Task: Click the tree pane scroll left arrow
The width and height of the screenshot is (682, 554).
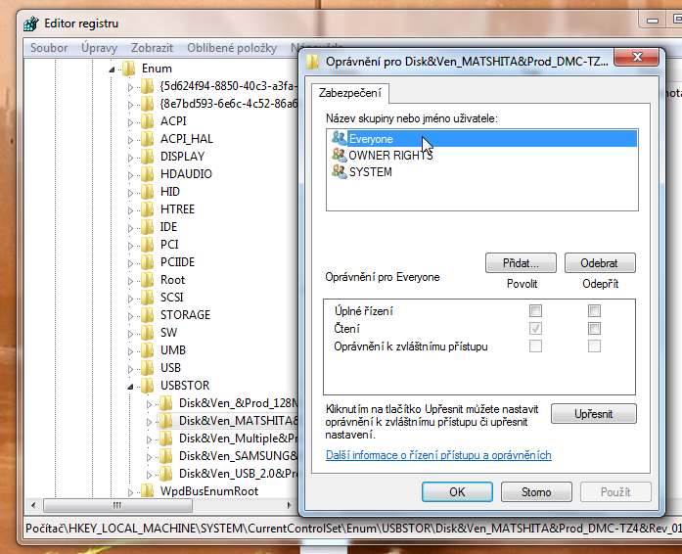Action: 33,505
